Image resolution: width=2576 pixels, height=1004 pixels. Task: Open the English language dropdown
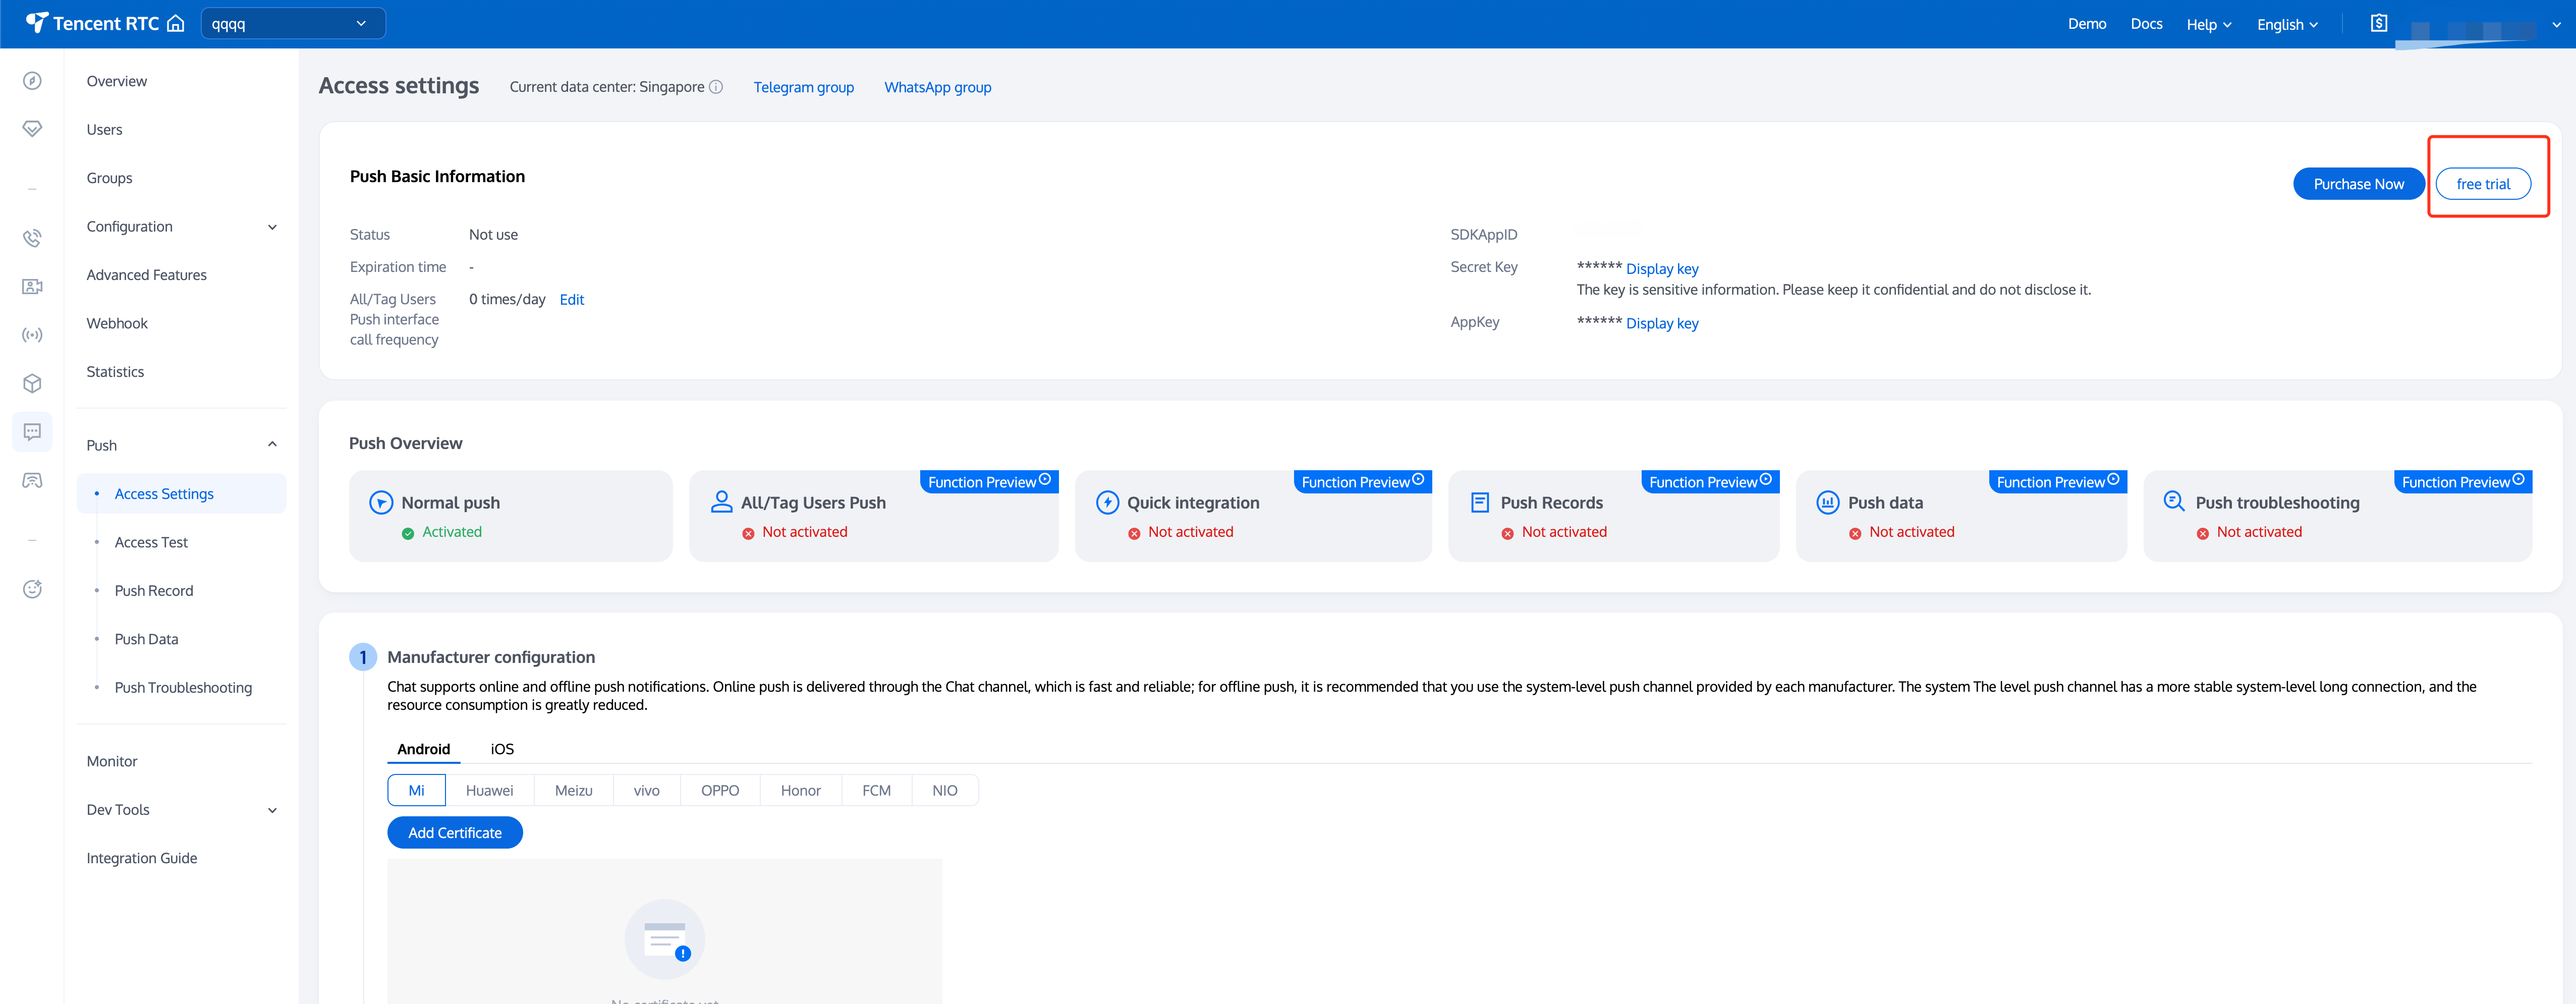2286,24
